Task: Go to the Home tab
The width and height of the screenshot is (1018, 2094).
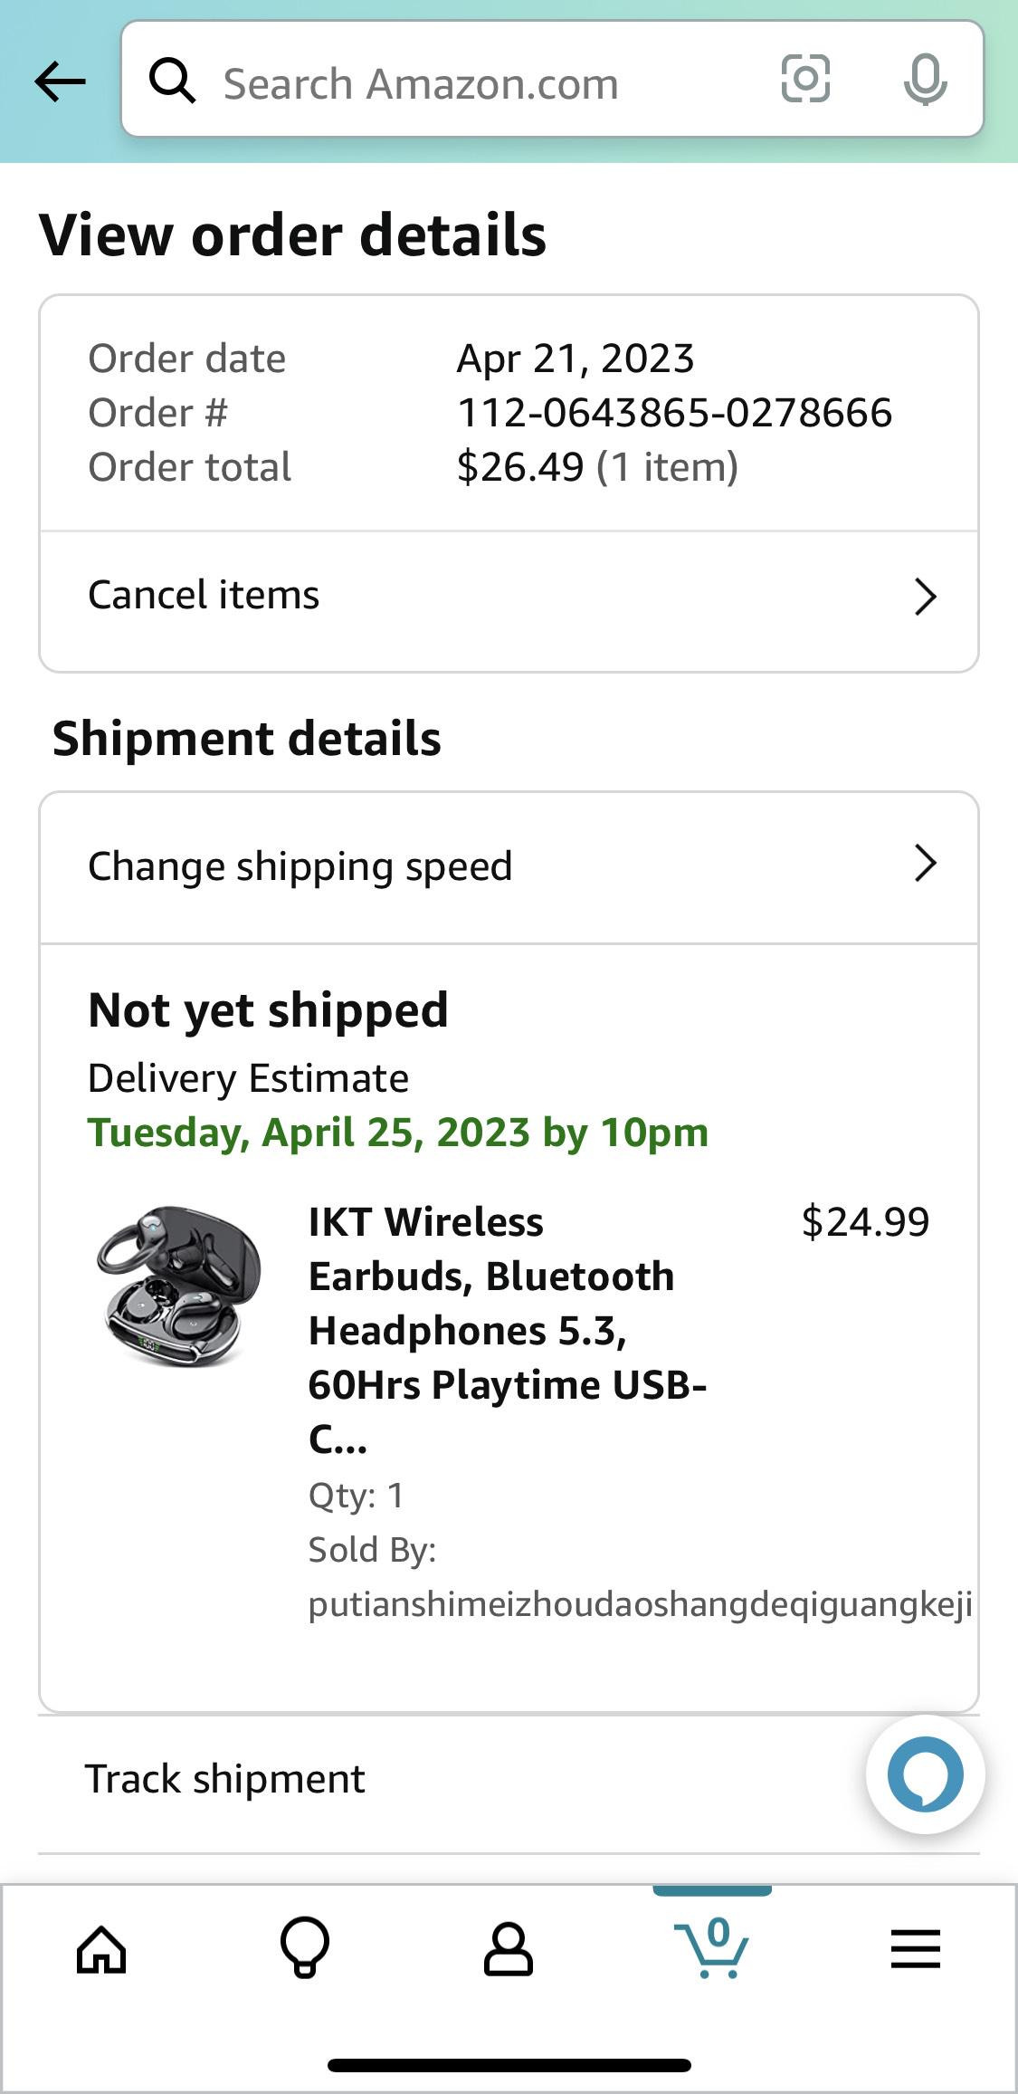Action: 101,1948
